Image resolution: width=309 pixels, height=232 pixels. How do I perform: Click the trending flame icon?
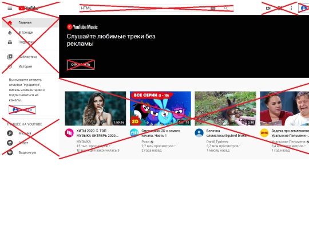pyautogui.click(x=10, y=32)
